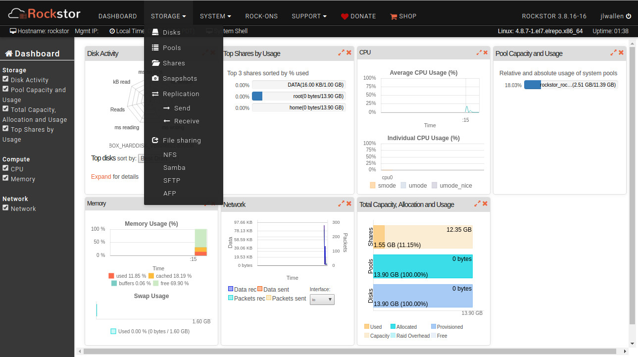Choose Samba under File sharing

[x=174, y=167]
